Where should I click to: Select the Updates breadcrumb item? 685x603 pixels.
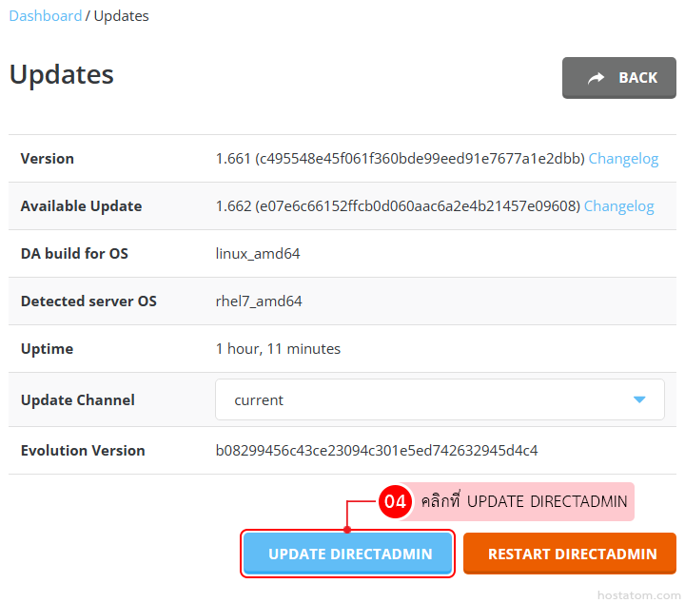point(121,16)
